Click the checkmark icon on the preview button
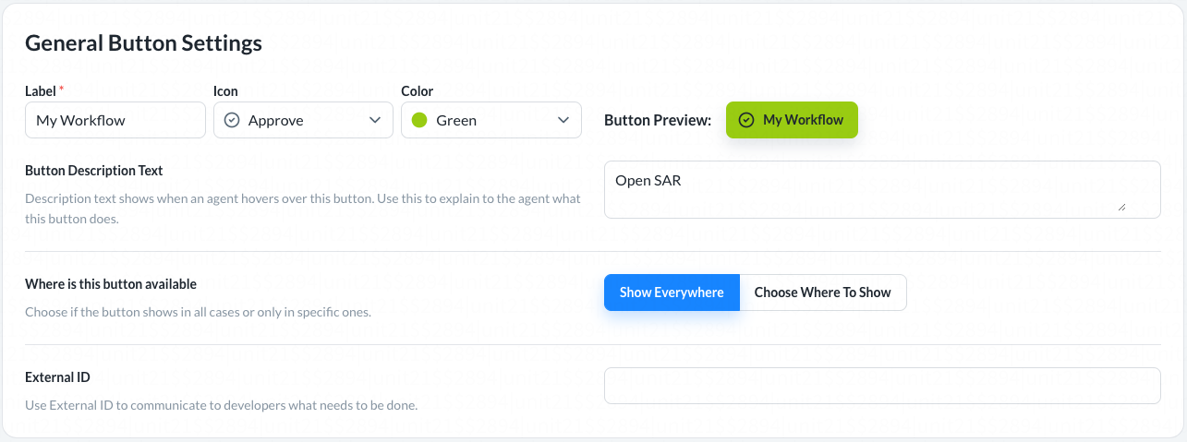 [746, 120]
